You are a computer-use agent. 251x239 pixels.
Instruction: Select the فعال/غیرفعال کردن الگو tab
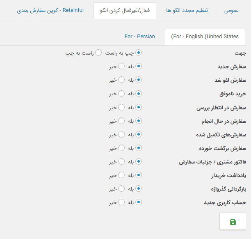point(125,11)
